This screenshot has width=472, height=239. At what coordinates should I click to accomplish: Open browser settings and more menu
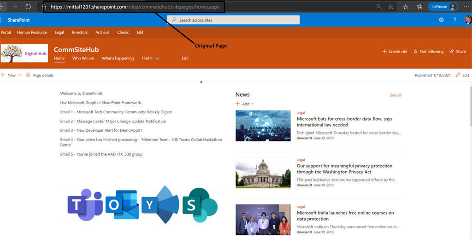click(466, 6)
